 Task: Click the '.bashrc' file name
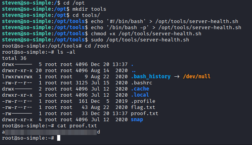point(142,82)
